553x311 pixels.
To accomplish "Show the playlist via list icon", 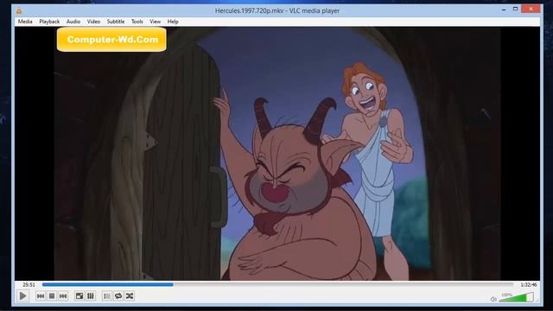I will tap(107, 295).
